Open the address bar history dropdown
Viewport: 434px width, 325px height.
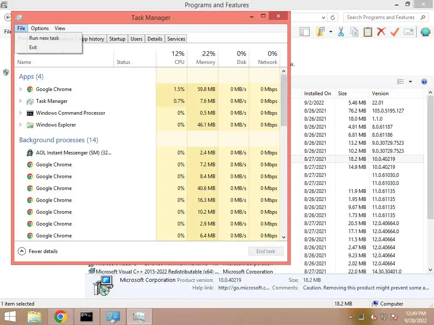point(323,18)
